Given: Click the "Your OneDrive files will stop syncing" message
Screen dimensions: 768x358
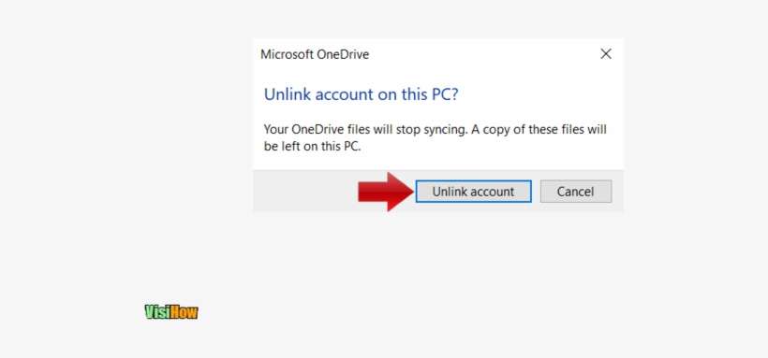Looking at the screenshot, I should (435, 137).
